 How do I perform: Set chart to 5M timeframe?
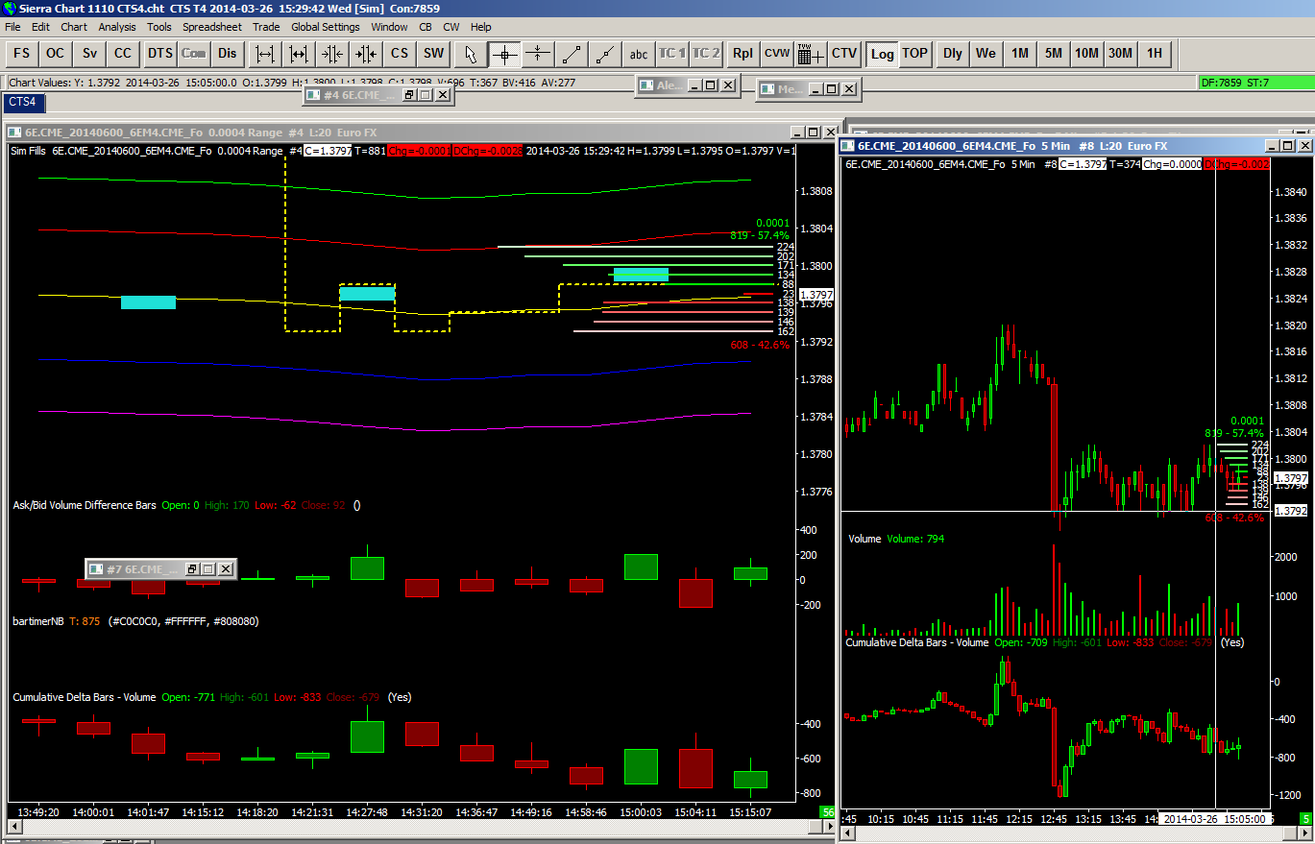pos(1054,54)
